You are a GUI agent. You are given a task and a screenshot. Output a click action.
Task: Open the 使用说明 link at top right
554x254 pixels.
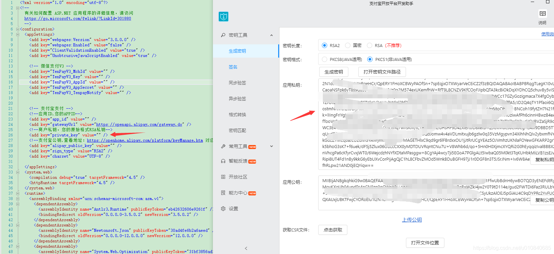548,34
